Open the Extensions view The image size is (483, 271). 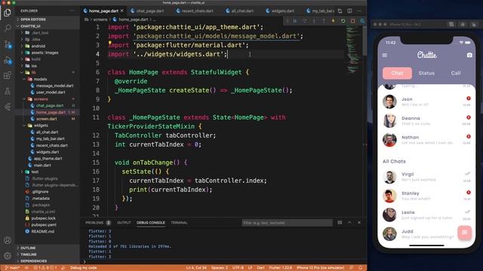8,75
